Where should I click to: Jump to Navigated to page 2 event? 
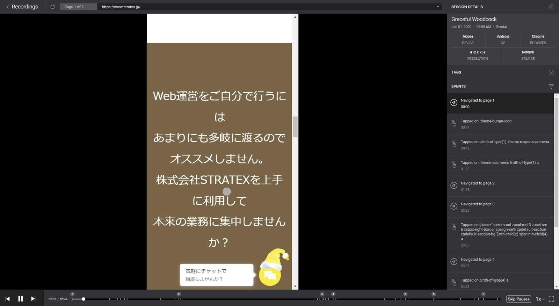[500, 186]
